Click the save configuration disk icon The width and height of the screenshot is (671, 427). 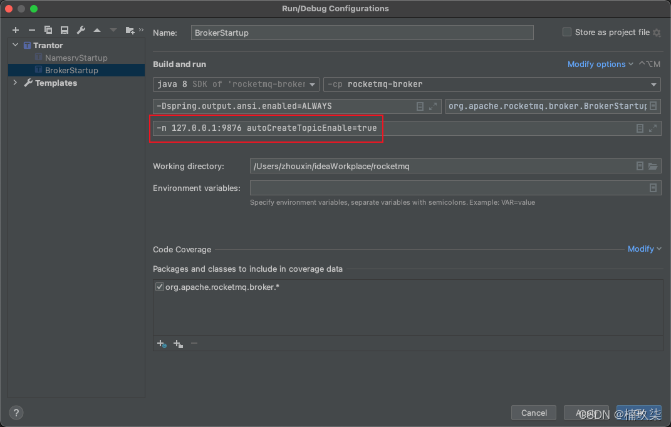coord(65,30)
